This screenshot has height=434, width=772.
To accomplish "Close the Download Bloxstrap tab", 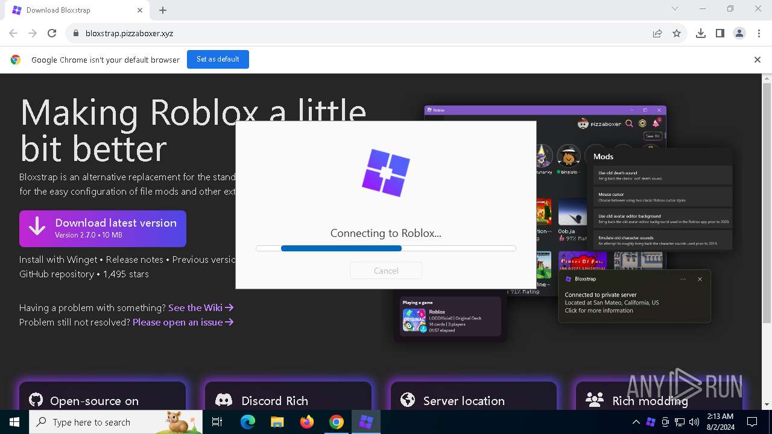I will 140,10.
